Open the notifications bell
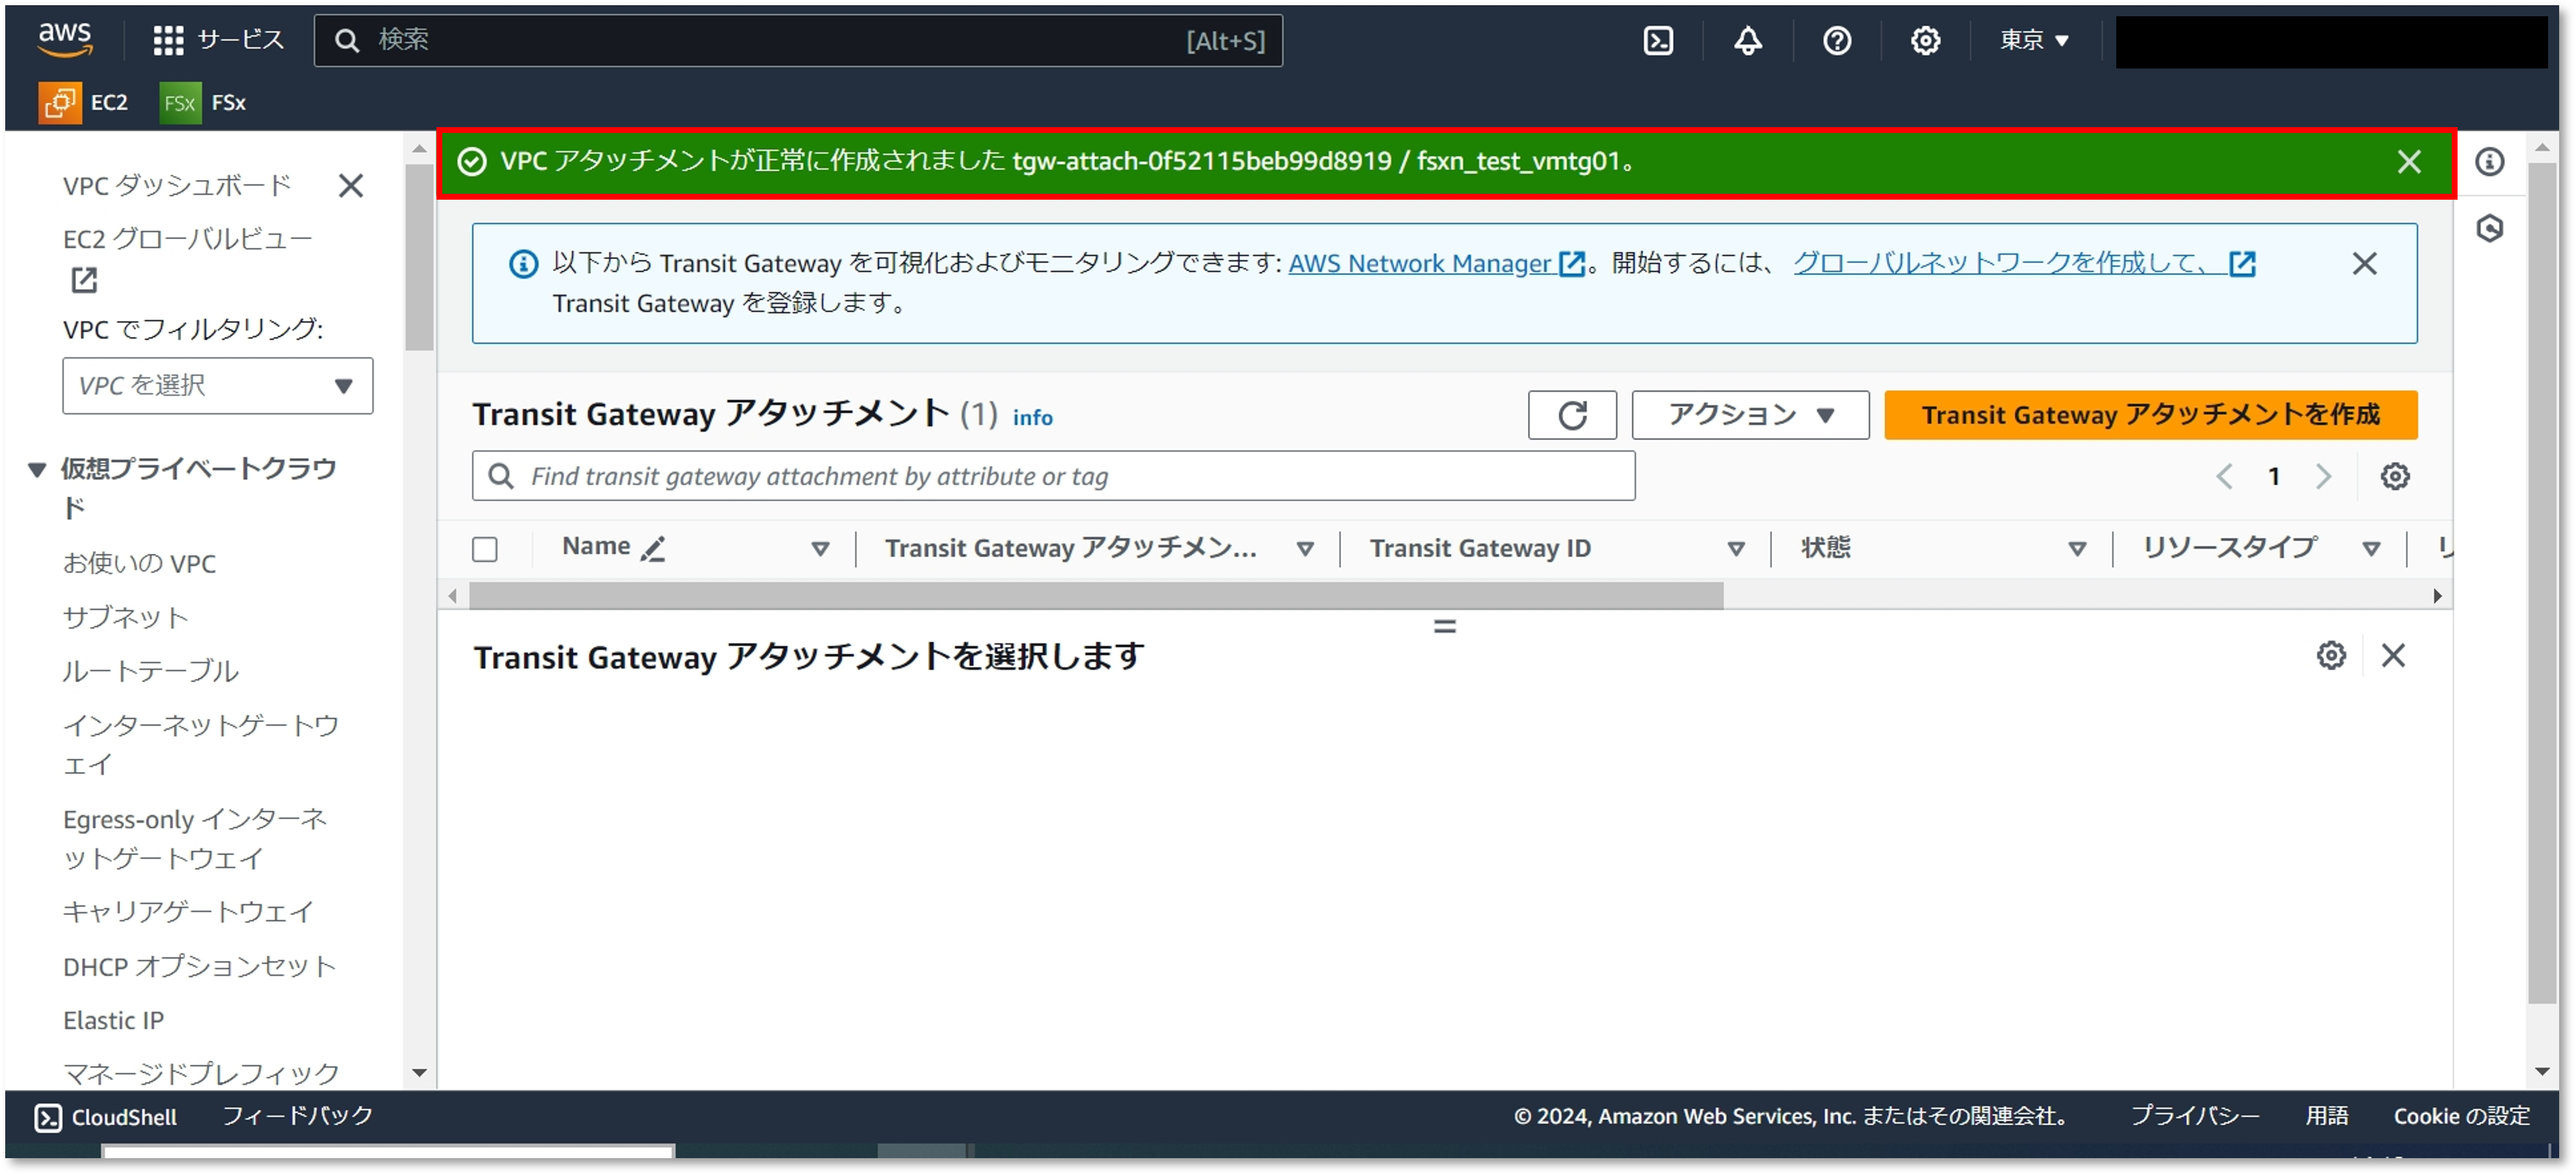Viewport: 2576px width, 1175px height. 1747,41
